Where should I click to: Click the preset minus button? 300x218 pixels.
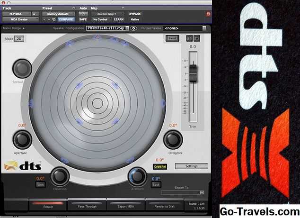click(44, 19)
